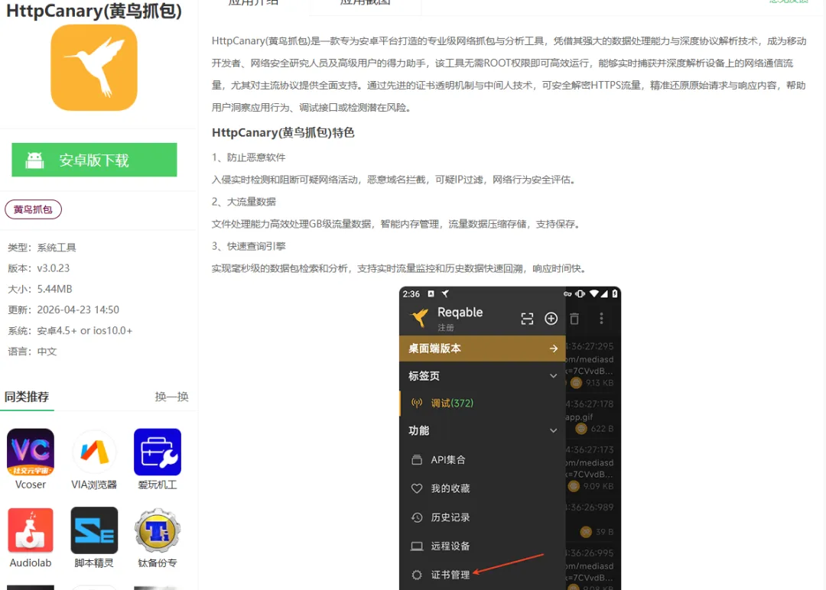Screen dimensions: 826x590
Task: Open 我的收藏 menu item
Action: [483, 488]
